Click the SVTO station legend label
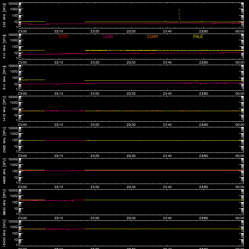Viewport: 249px width, 249px height. coord(63,36)
